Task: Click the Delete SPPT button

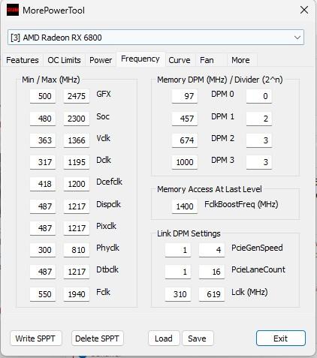Action: pos(97,338)
